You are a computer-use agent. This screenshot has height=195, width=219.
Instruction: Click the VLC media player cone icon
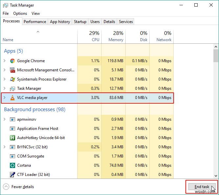12,98
